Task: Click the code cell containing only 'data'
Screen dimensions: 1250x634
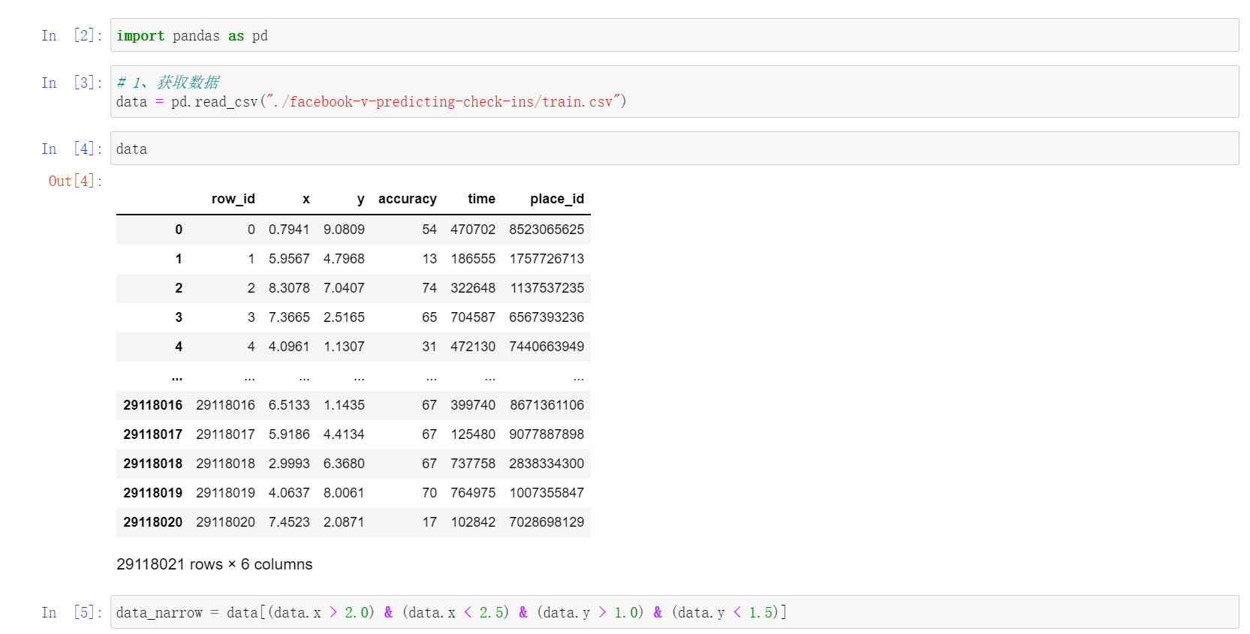Action: (674, 149)
